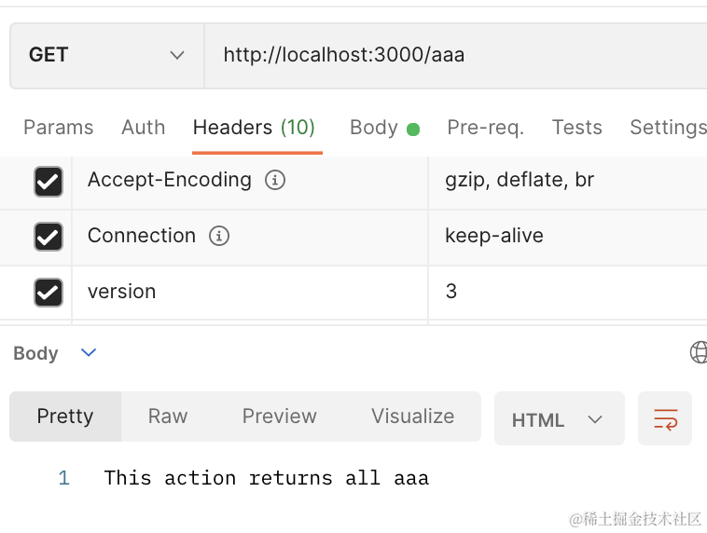Uncheck the Connection header checkbox
Viewport: 707px width, 533px height.
coord(48,237)
